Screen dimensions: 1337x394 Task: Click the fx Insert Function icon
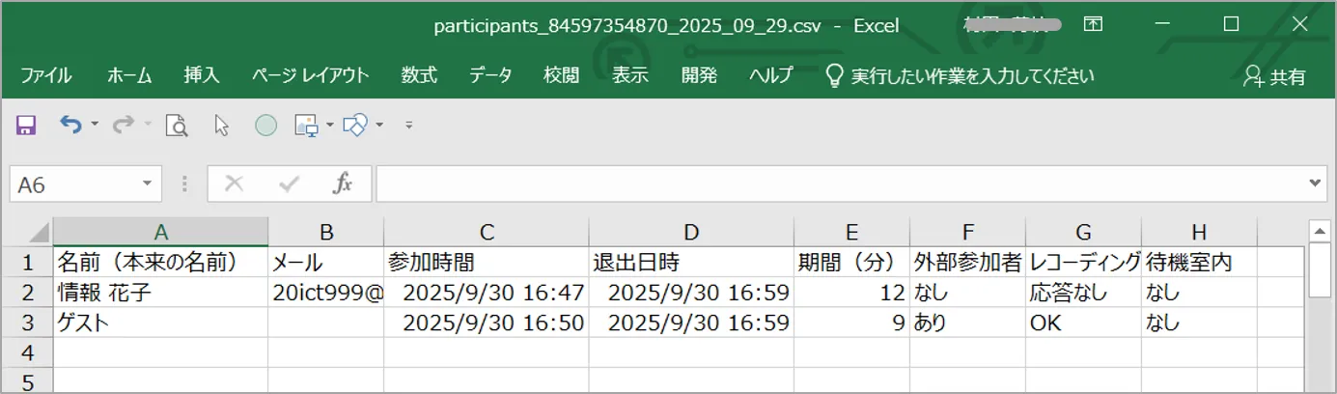[342, 184]
